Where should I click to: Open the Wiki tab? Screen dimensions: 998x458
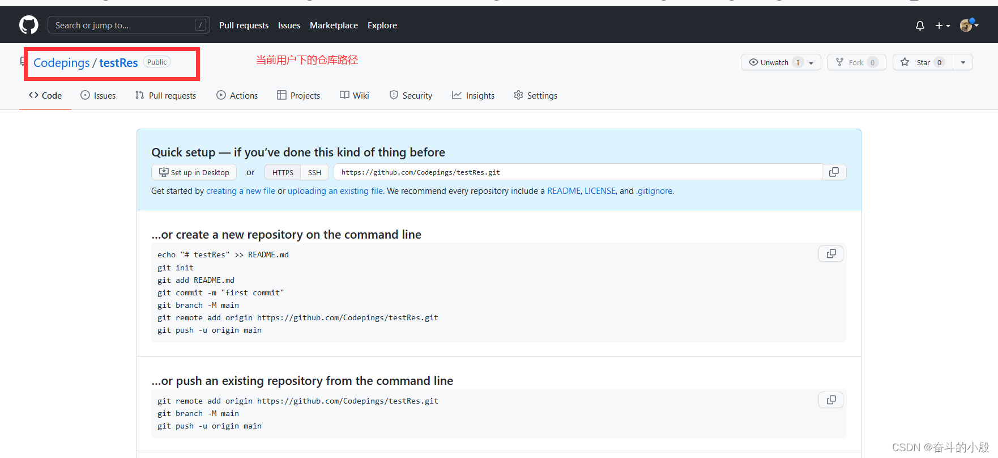click(354, 96)
